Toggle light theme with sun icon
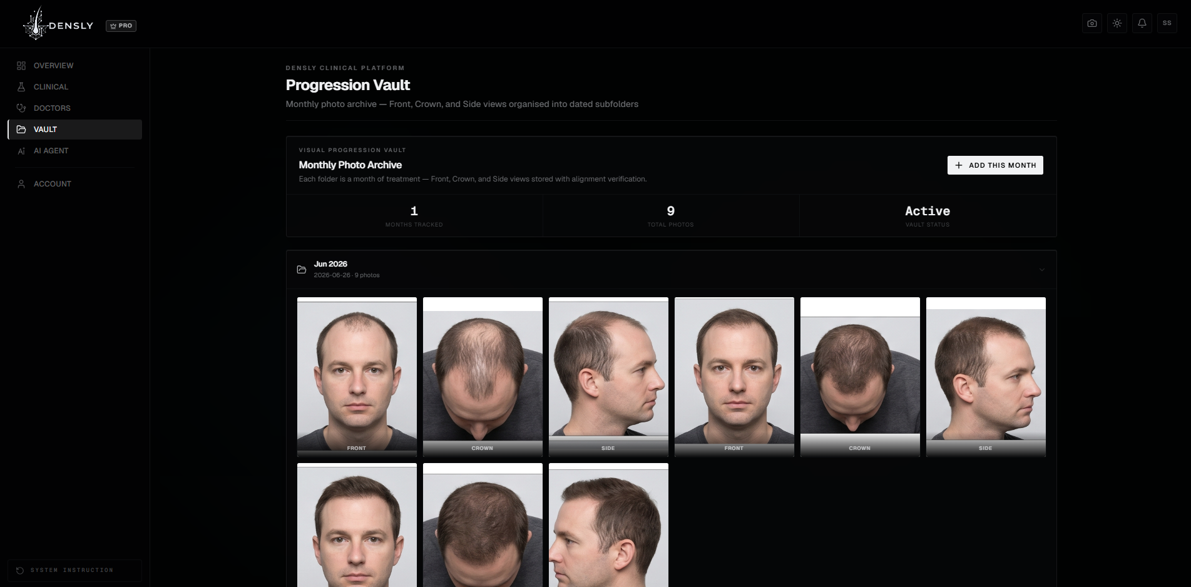 point(1117,23)
